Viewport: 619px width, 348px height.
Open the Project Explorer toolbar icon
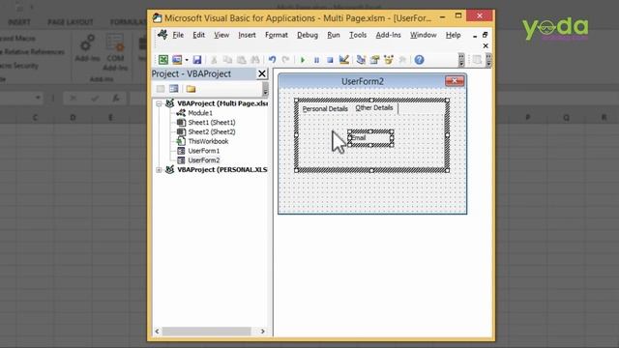coord(361,60)
